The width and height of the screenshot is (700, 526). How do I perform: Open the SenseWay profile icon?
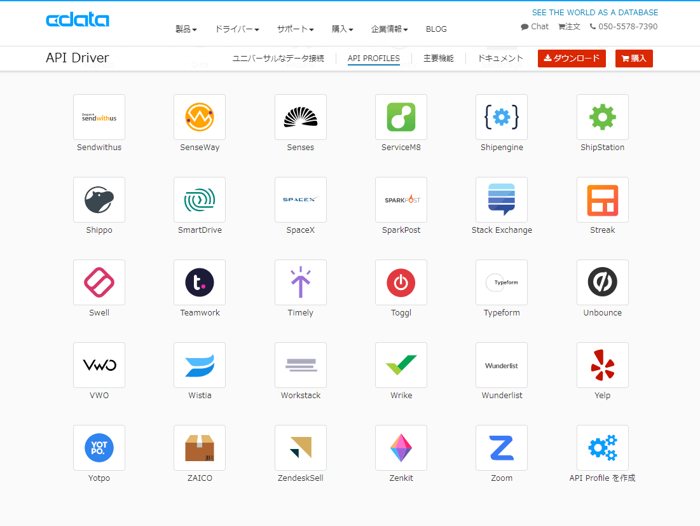200,117
